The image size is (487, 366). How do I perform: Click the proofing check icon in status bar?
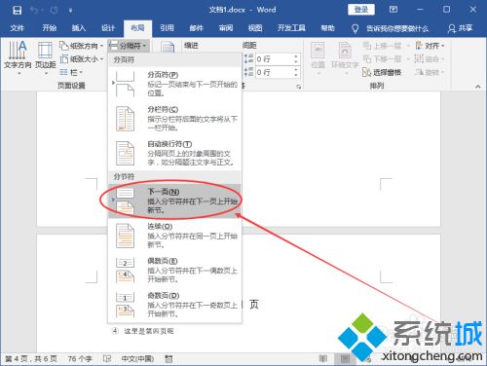coord(107,358)
